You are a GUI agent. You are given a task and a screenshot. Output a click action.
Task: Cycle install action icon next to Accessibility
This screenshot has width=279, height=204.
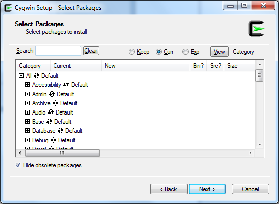66,85
